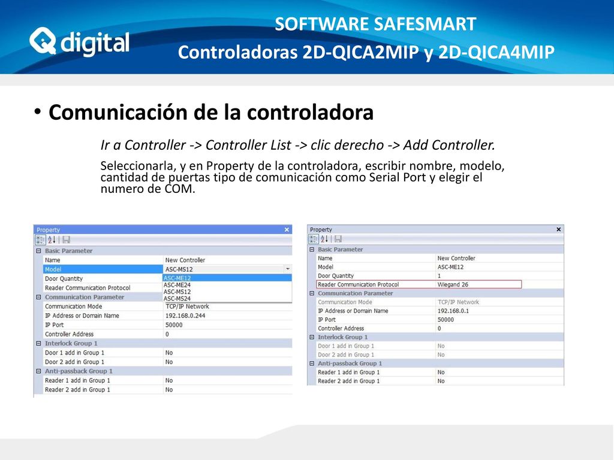Collapse Communication Parameter group in left panel
Screen dimensions: 614x460
(x=39, y=297)
